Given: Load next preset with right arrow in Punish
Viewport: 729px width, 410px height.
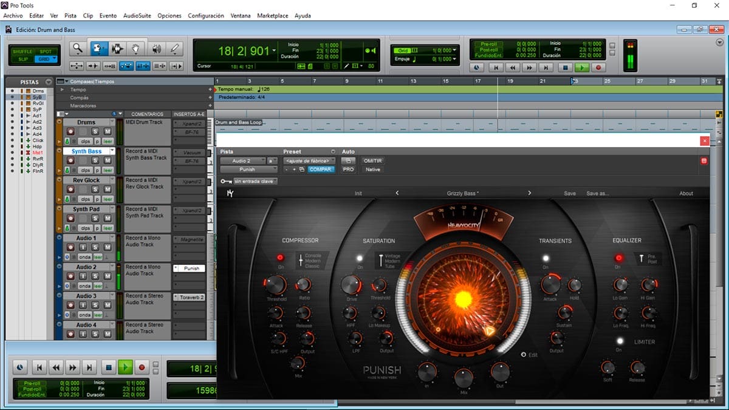Looking at the screenshot, I should click(529, 193).
